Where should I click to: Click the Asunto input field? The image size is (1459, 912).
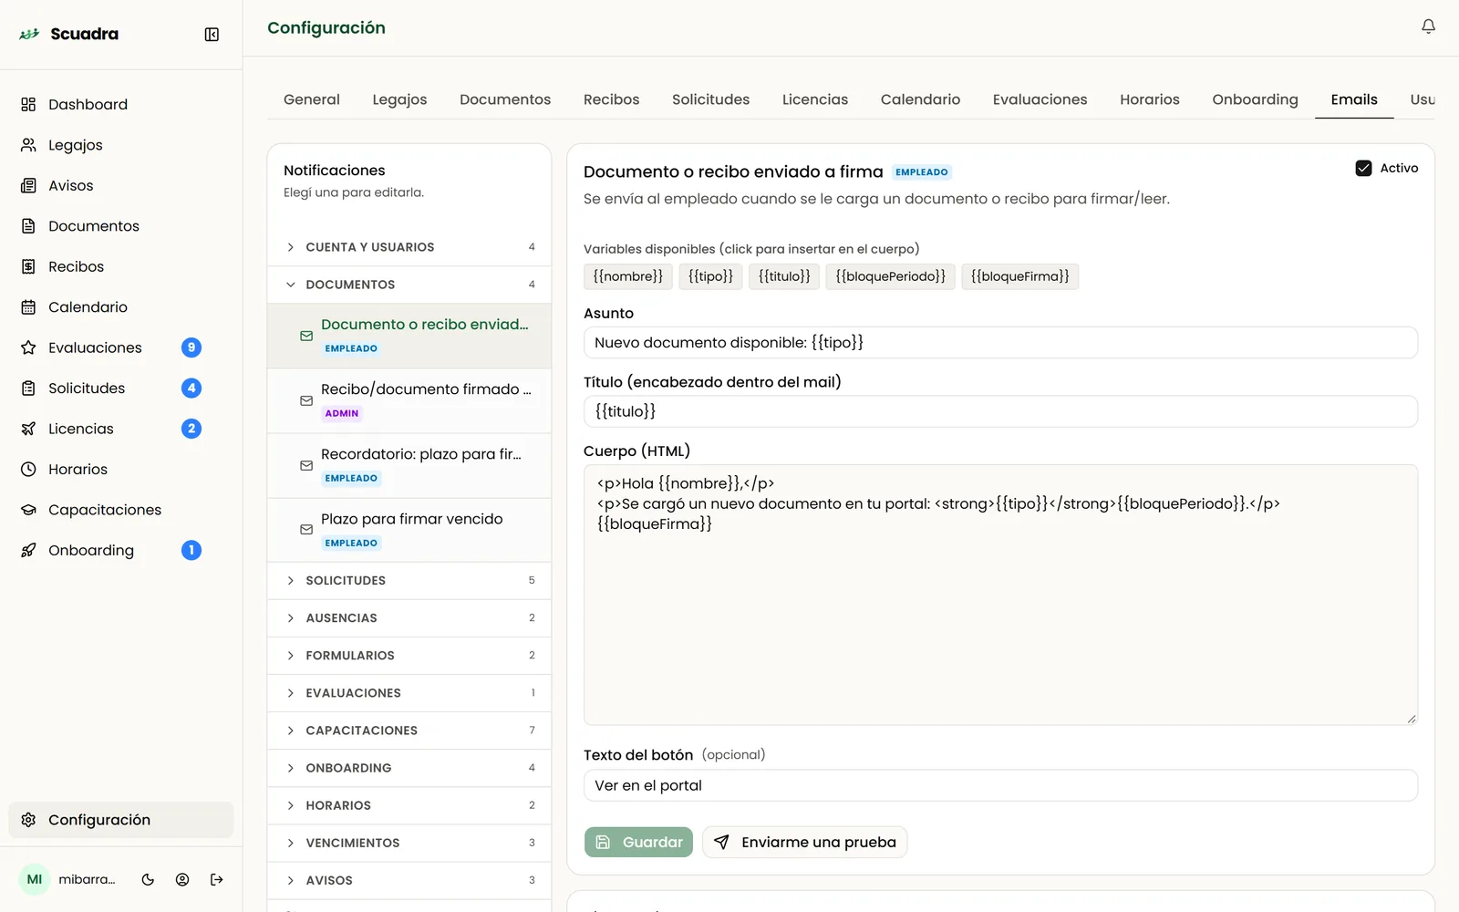tap(1000, 343)
